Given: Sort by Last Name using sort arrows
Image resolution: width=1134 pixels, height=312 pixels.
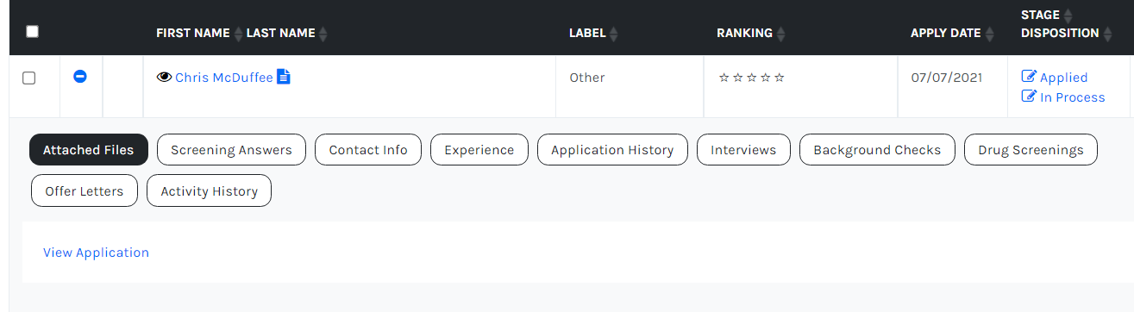Looking at the screenshot, I should coord(323,34).
